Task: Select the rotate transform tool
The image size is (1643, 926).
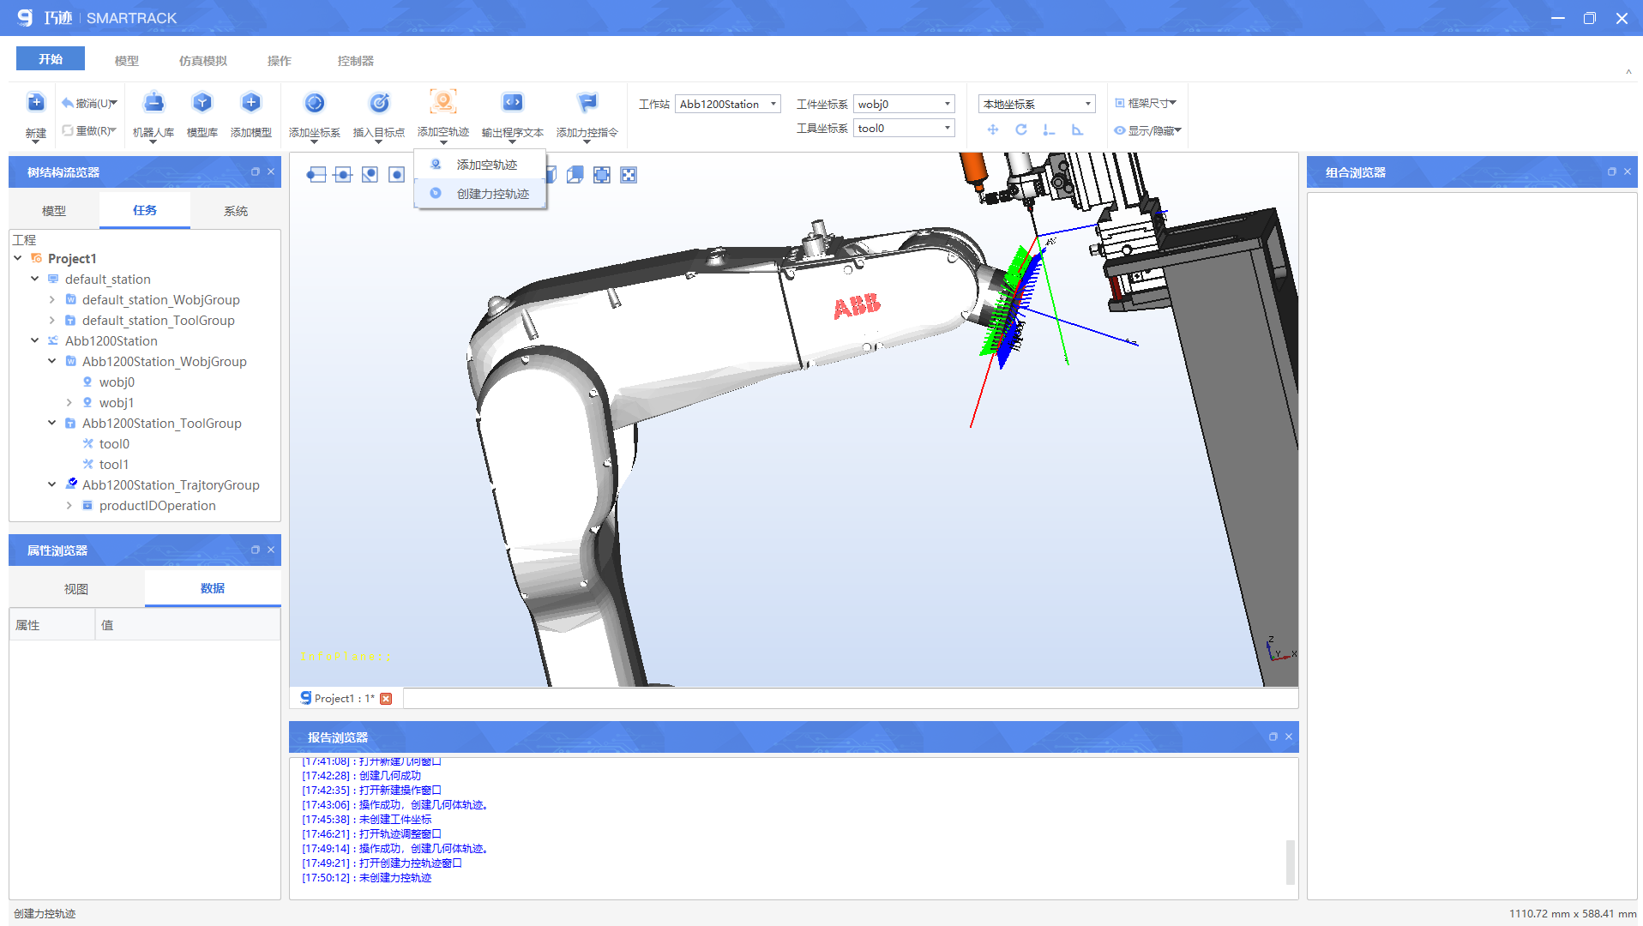Action: [x=1021, y=129]
